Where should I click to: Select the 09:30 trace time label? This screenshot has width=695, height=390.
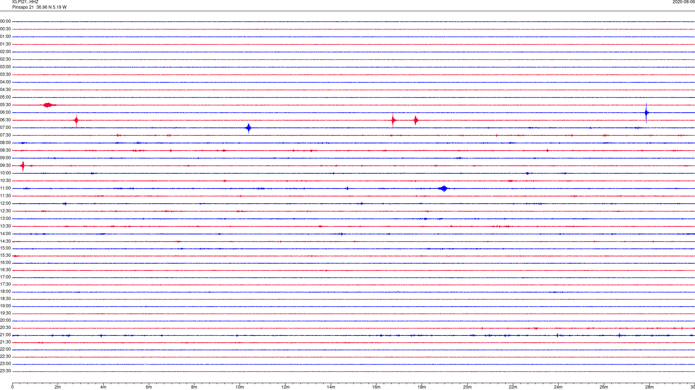(x=5, y=166)
